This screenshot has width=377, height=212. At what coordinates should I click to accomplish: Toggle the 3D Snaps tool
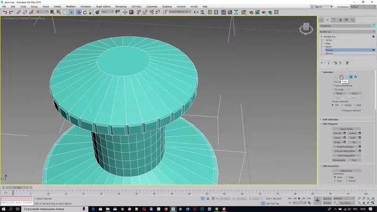138,12
